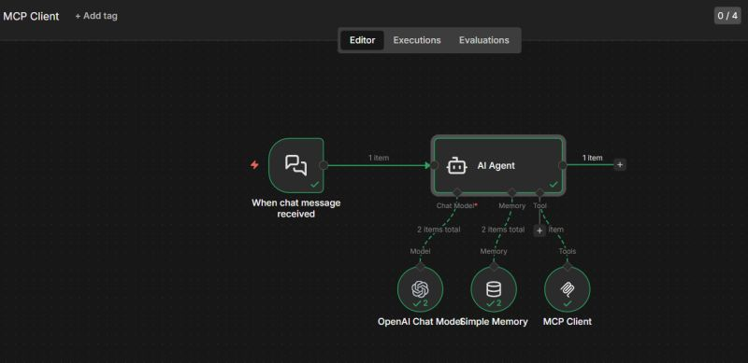This screenshot has height=363, width=748.
Task: Open the Editor tab
Action: [x=362, y=40]
